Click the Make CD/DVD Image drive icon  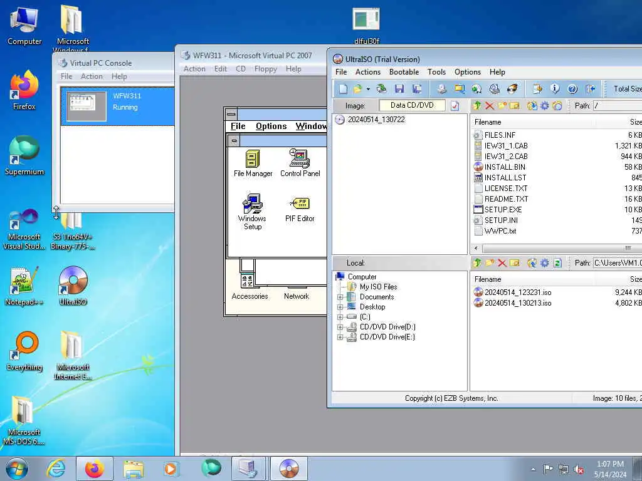pos(441,89)
